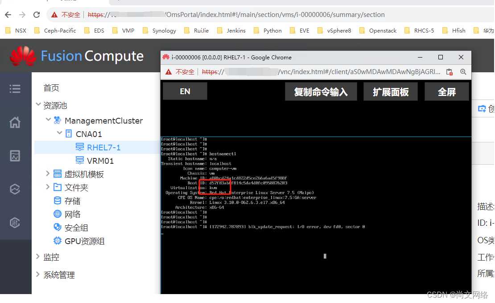Viewport: 495px width, 303px height.
Task: Click the CNA01 host icon
Action: (69, 133)
